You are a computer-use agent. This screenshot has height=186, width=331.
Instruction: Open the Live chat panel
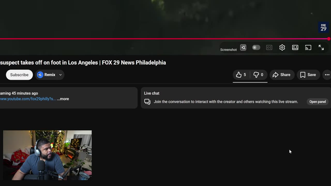click(318, 102)
